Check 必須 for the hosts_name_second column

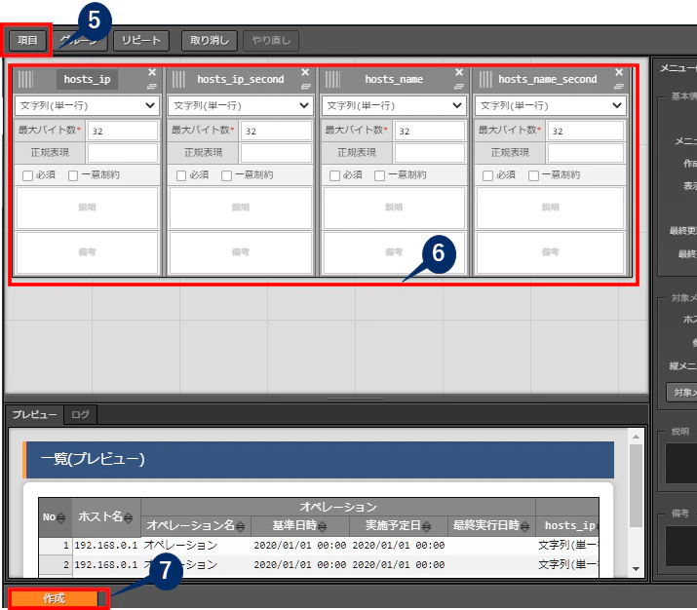487,175
